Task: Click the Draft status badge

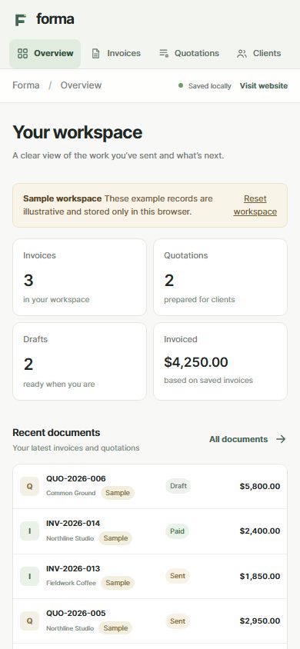Action: tap(178, 486)
